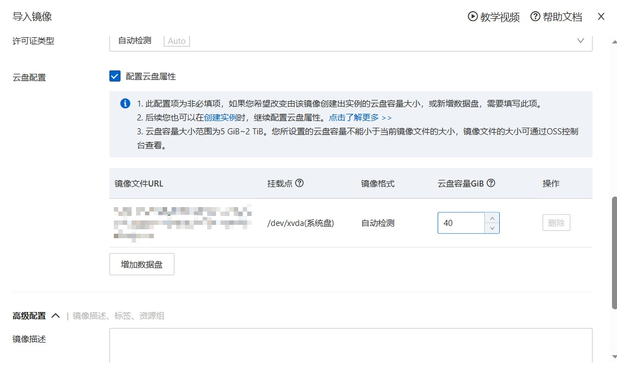The image size is (617, 367).
Task: Increase the disk capacity with the up arrow
Action: point(491,218)
